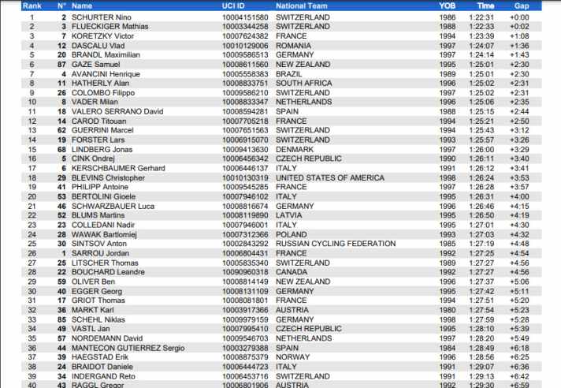Viewport: 561px width, 388px height.
Task: Click the LATVIA team cell
Action: [x=289, y=216]
